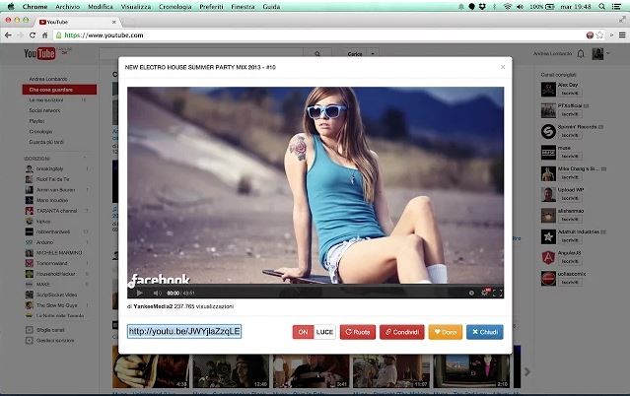Click the Condividi button
This screenshot has width=630, height=396.
(402, 332)
